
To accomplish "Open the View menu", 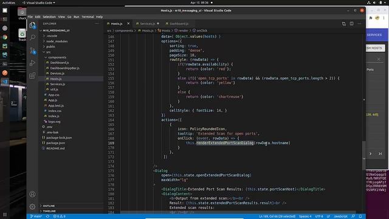I will point(61,17).
